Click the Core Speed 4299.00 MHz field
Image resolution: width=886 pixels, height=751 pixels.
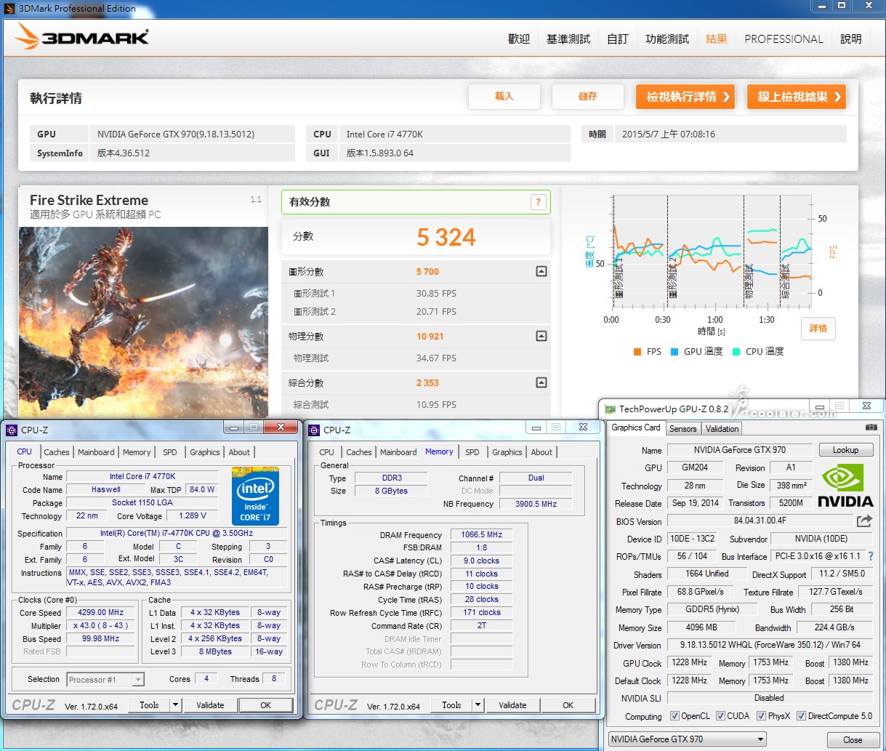point(101,612)
